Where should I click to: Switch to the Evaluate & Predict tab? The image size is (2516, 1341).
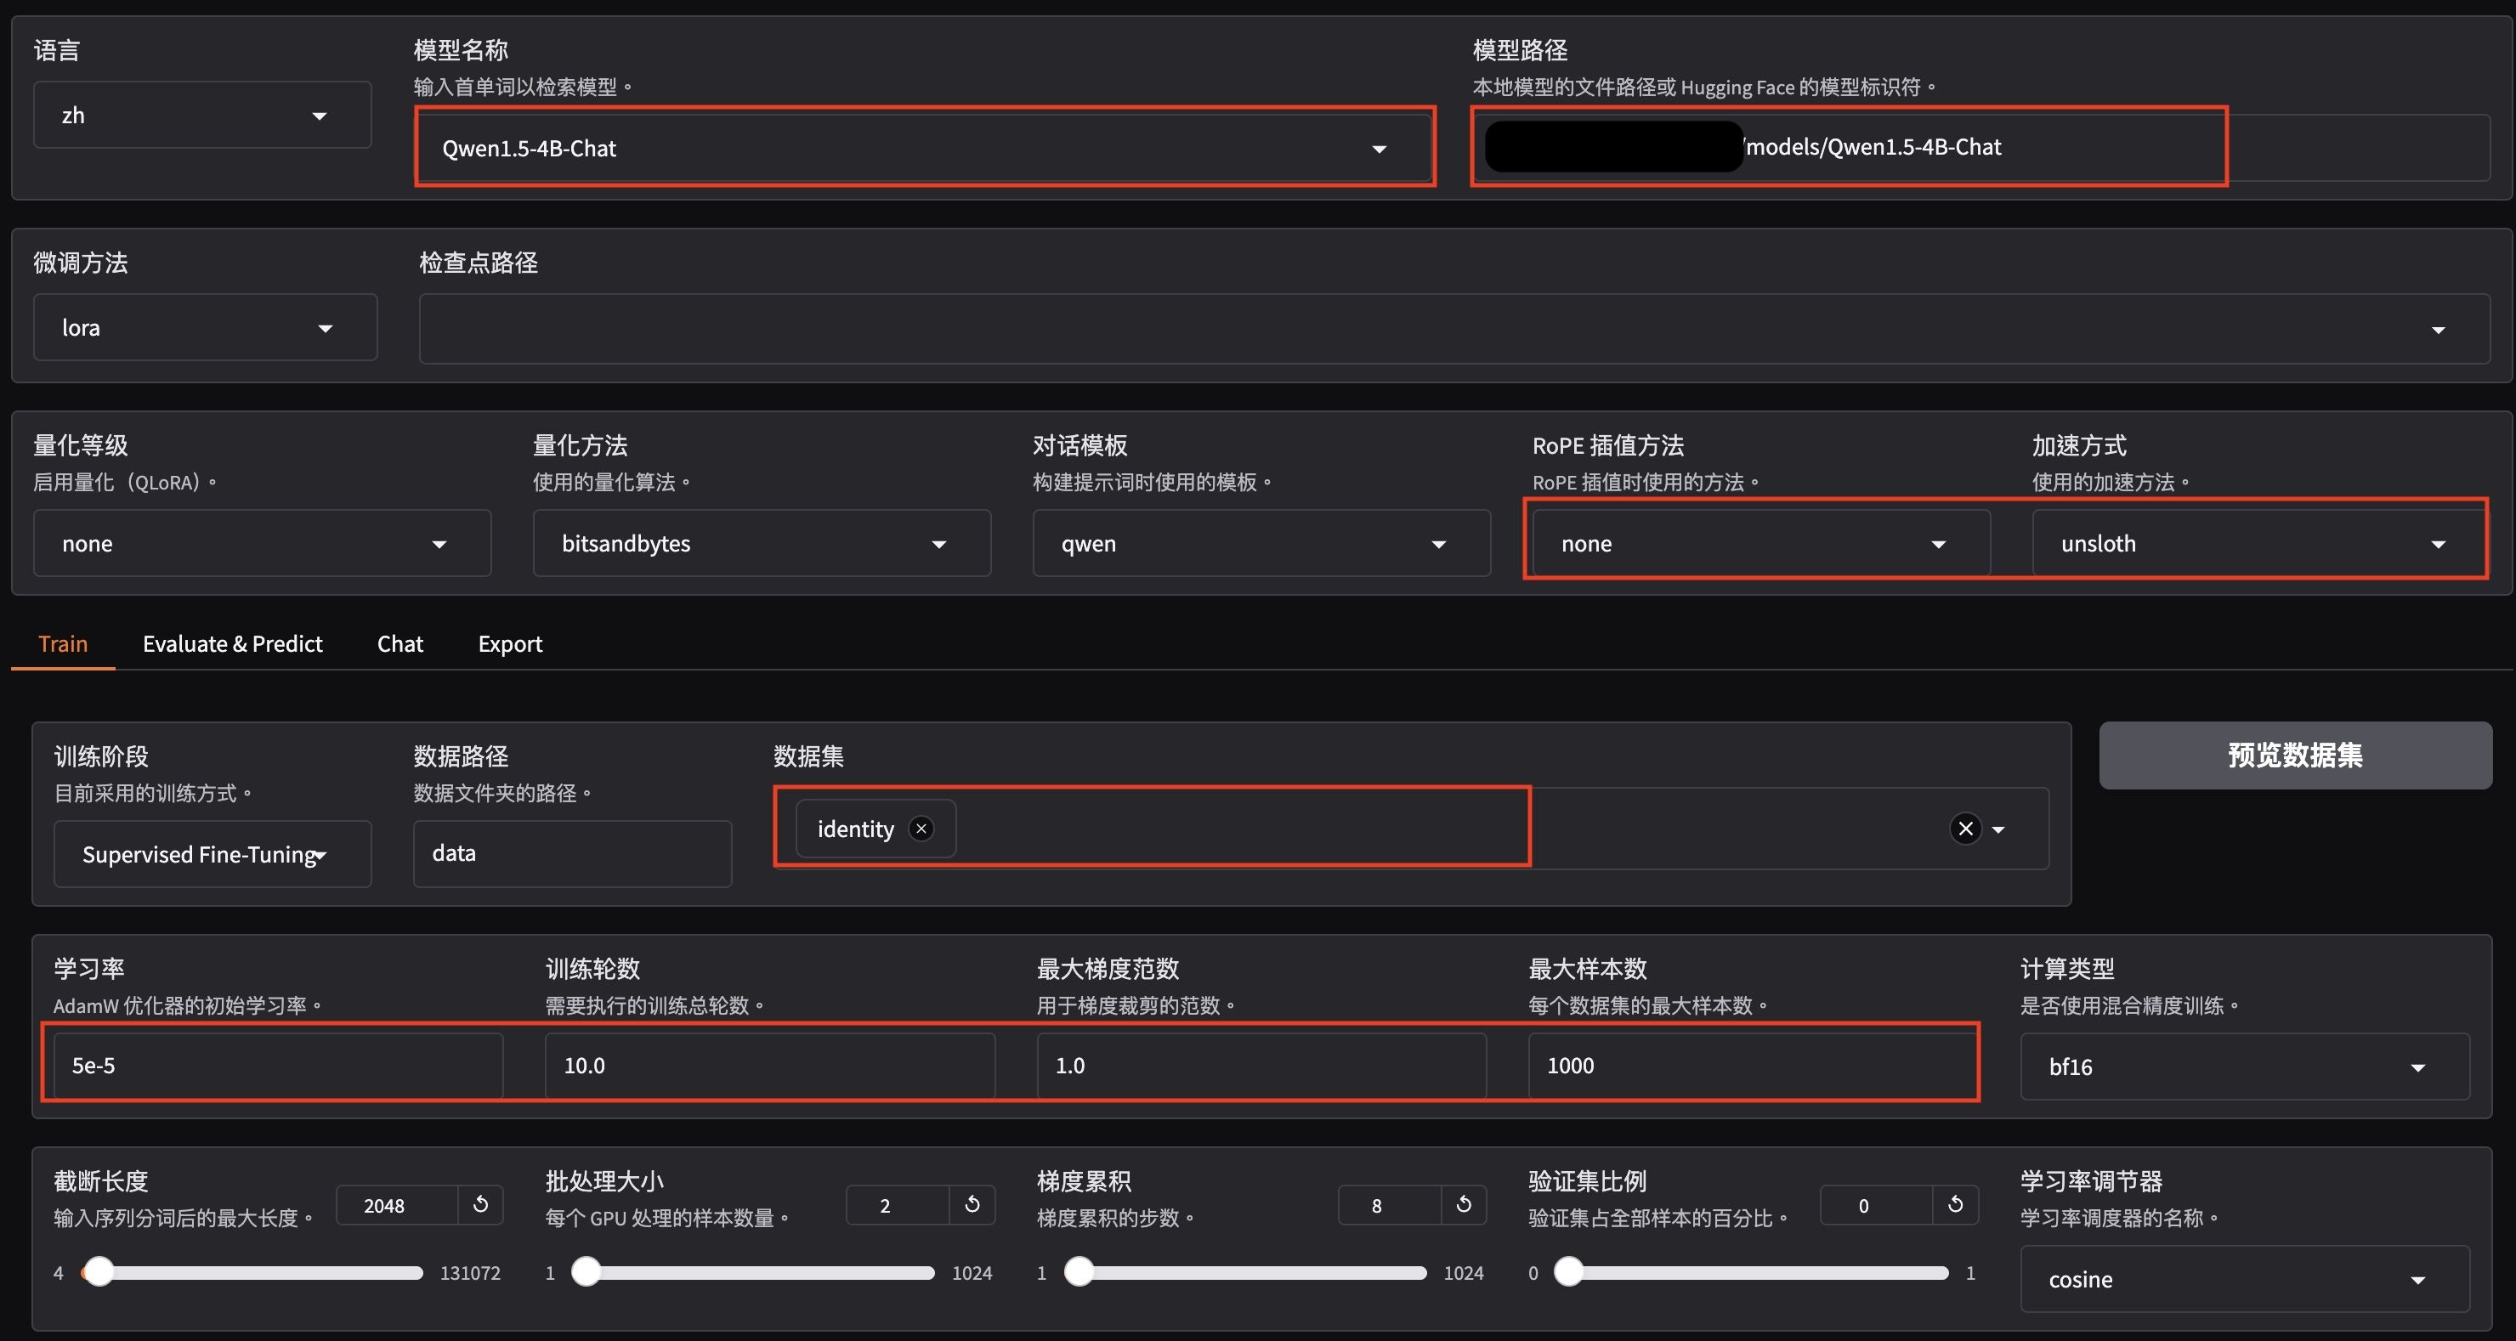point(232,643)
